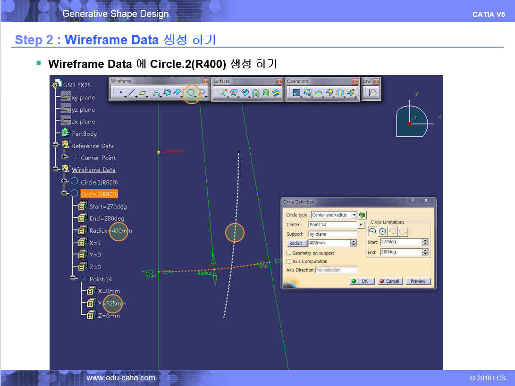Click the Preview button

pos(418,281)
